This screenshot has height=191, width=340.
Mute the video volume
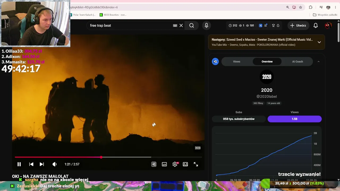coord(54,164)
